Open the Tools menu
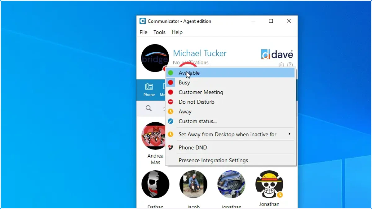372x209 pixels. 159,32
